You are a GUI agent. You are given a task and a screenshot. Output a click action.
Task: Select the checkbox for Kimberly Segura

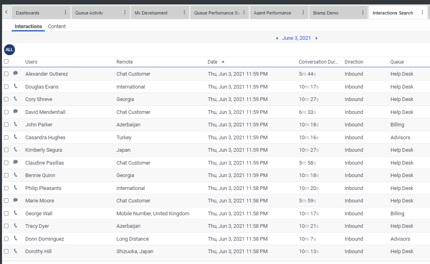[x=6, y=150]
